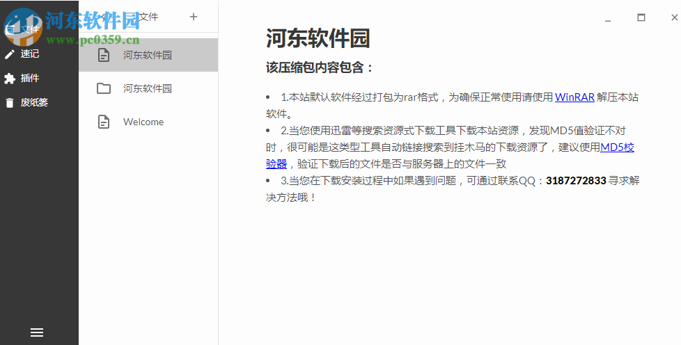Viewport: 681px width, 345px height.
Task: Open the hamburger menu at sidebar bottom
Action: 37,332
